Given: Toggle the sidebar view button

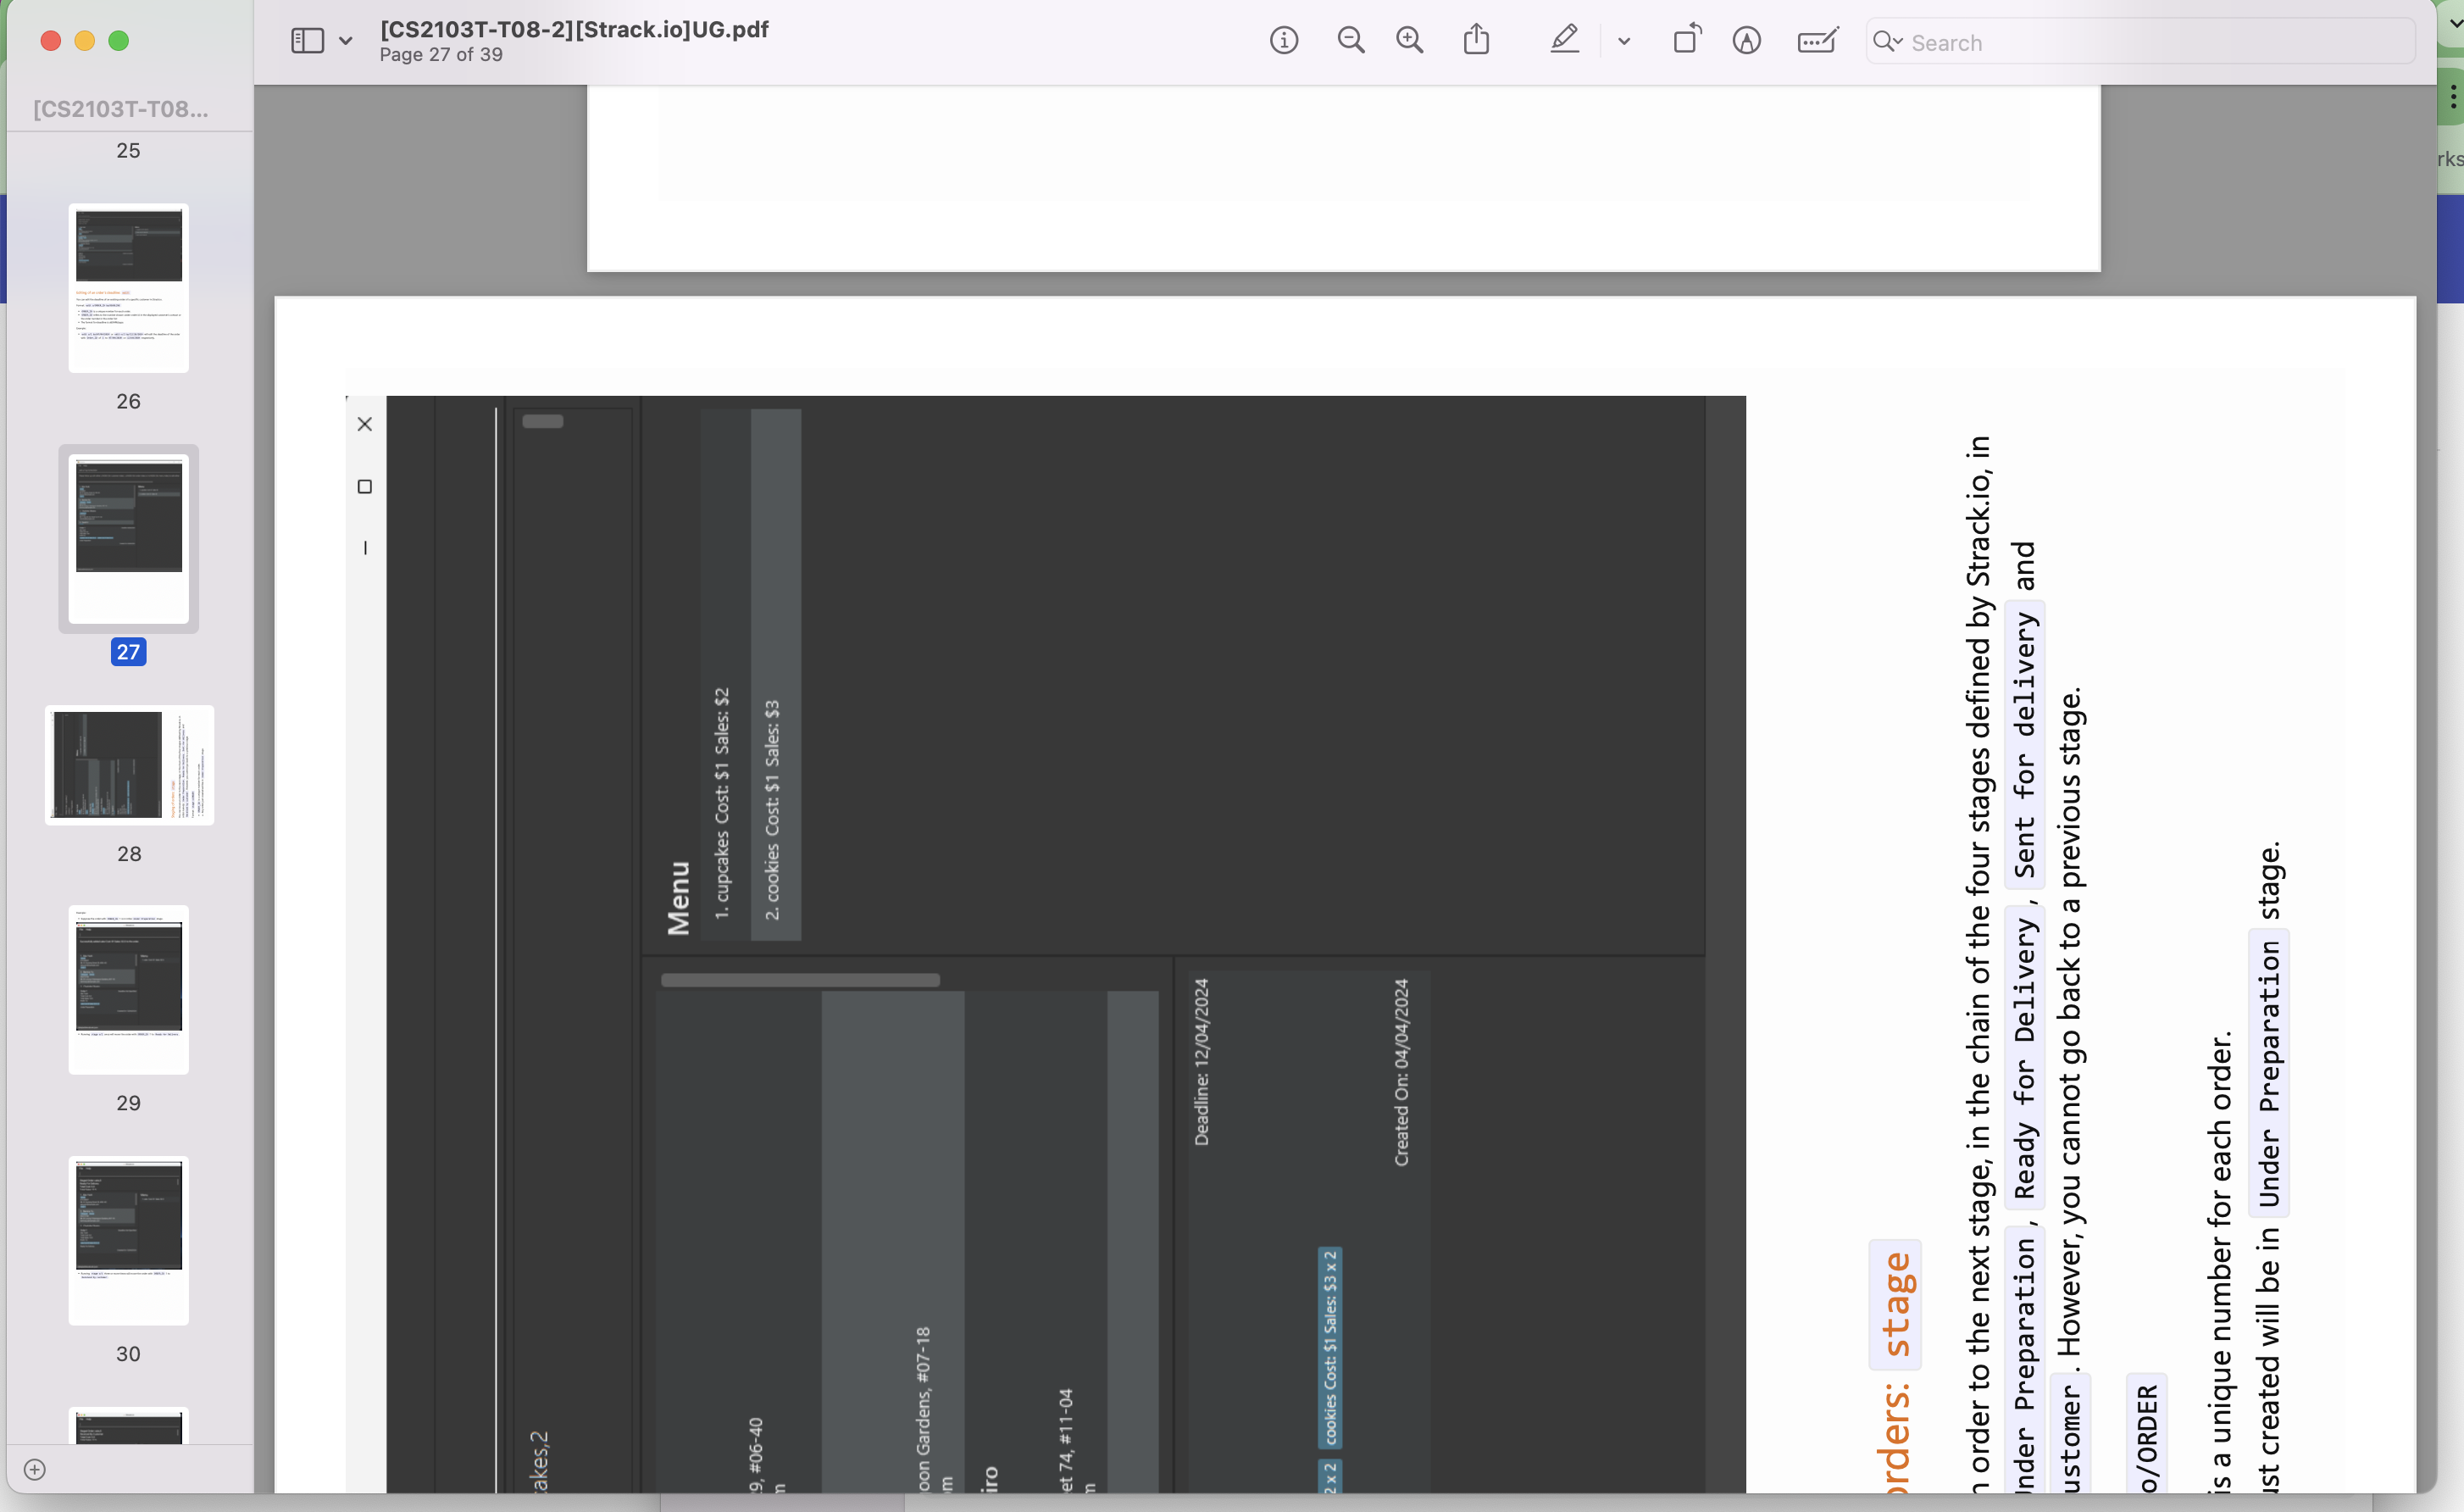Looking at the screenshot, I should click(x=307, y=41).
